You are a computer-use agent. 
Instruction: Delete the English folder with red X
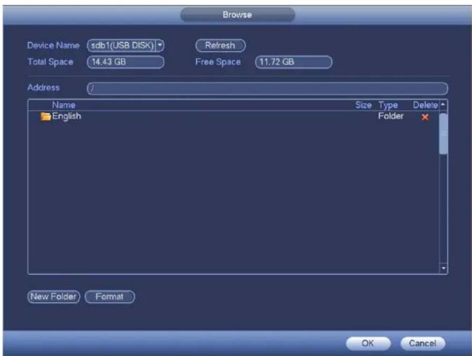[425, 117]
